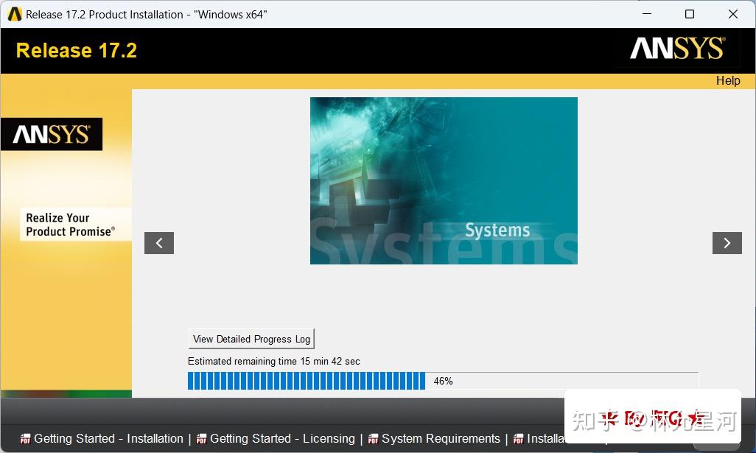Open the System Requirements document
The width and height of the screenshot is (756, 453).
(439, 438)
